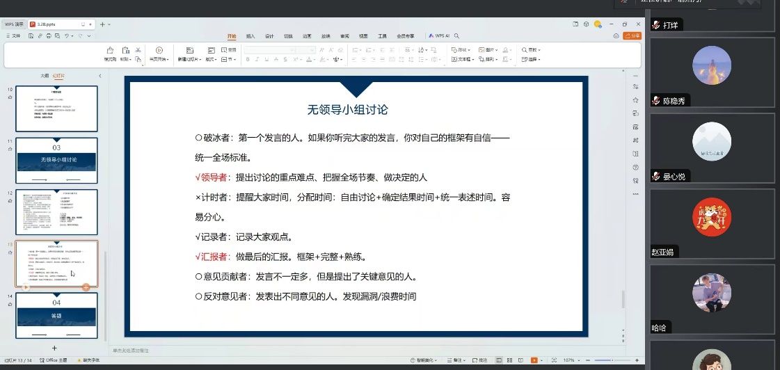Viewport: 780px width, 370px height.
Task: Switch to slide sorter view in status bar
Action: pyautogui.click(x=510, y=360)
